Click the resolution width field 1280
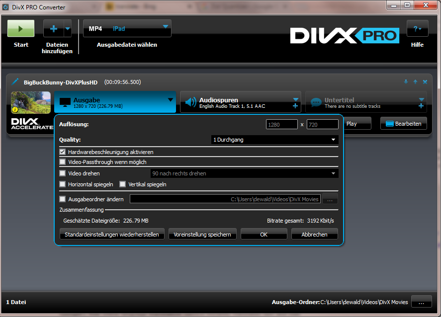441x317 pixels. [x=282, y=125]
